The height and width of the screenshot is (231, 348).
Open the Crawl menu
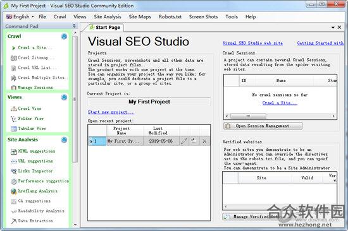pos(59,17)
